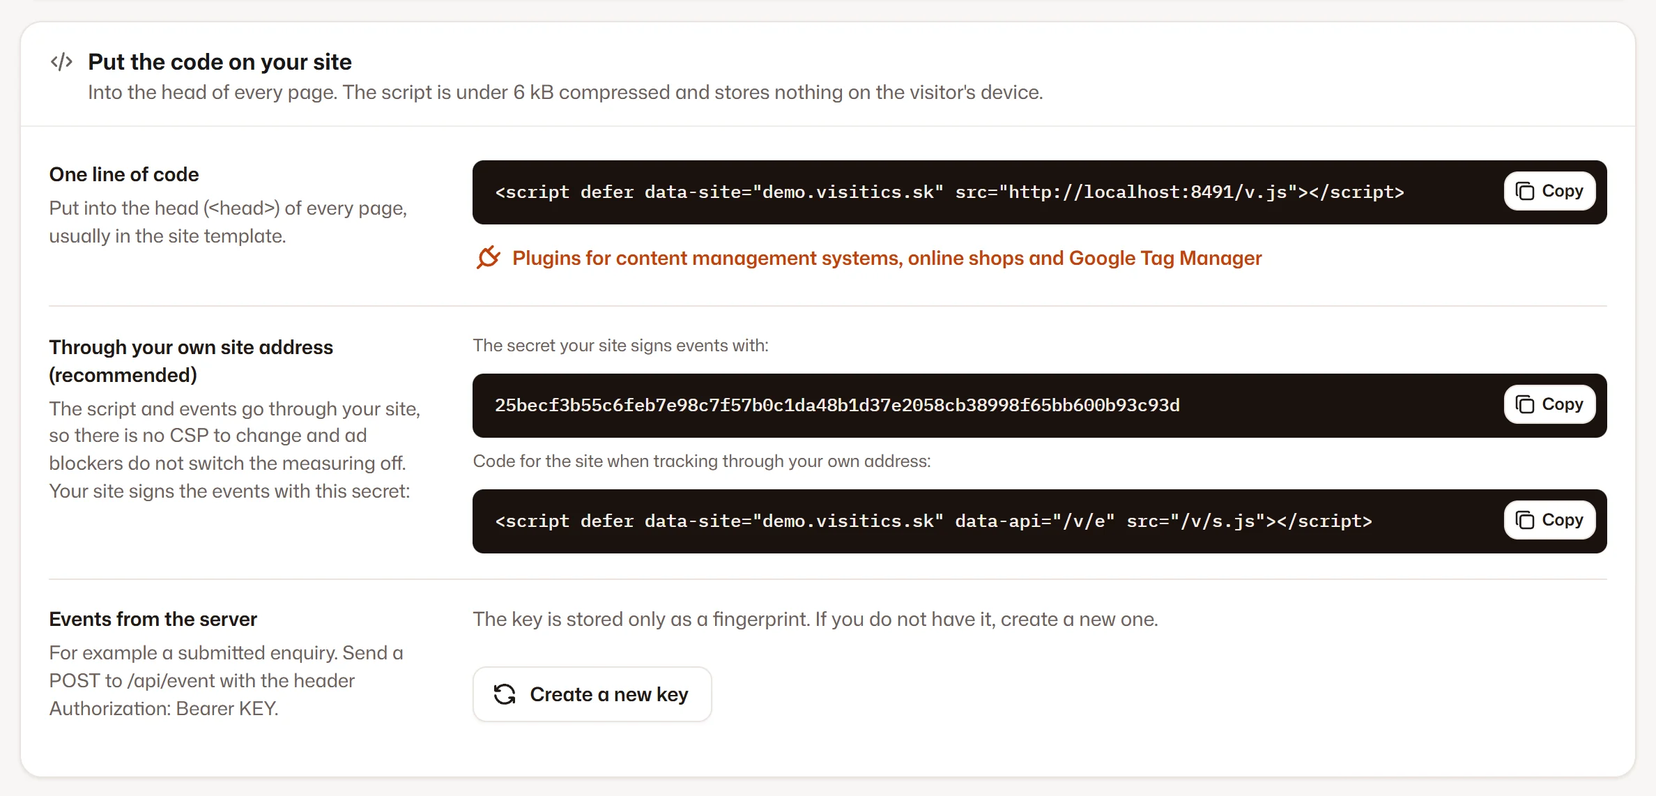
Task: Click the 'Events from the server' heading
Action: [x=153, y=619]
